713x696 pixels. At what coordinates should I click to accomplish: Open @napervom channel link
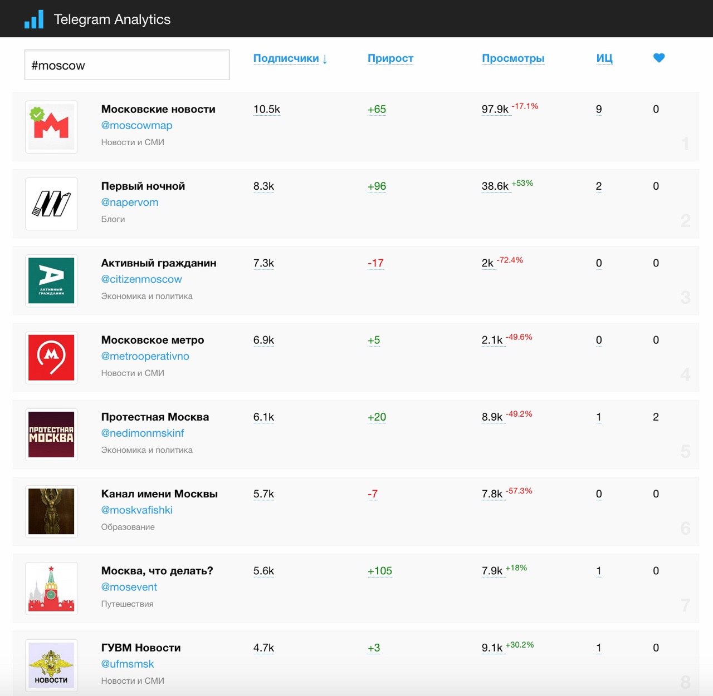click(130, 203)
